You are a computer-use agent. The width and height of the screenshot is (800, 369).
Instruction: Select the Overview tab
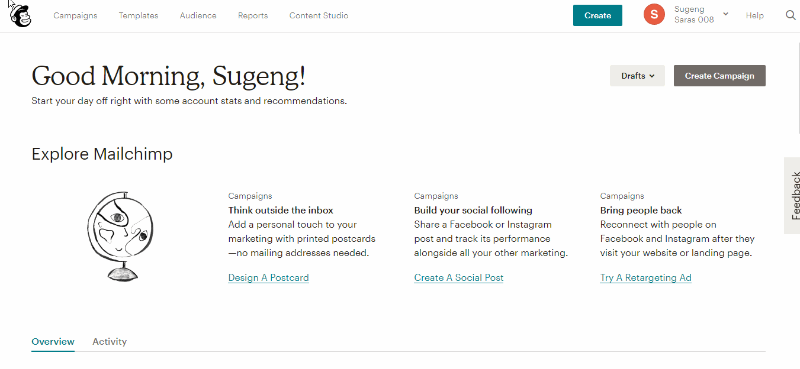[x=53, y=341]
